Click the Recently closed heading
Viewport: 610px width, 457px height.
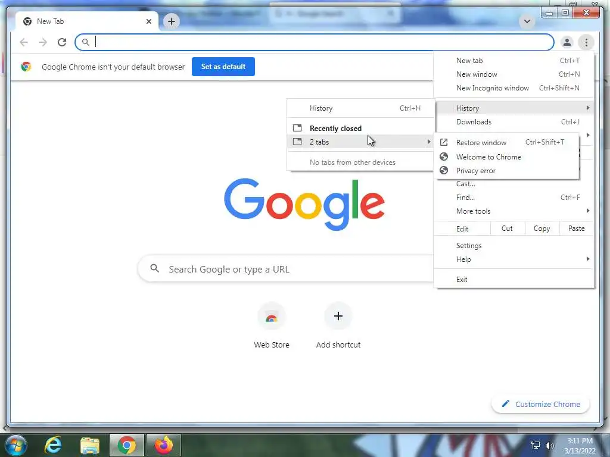335,129
